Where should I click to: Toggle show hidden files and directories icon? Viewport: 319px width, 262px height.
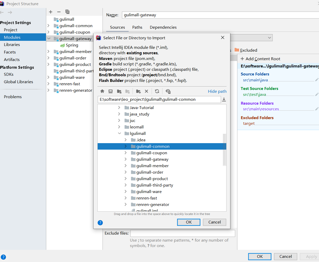pos(168,91)
